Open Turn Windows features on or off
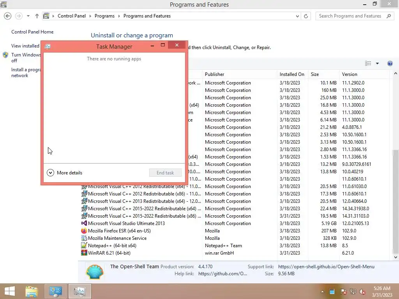The height and width of the screenshot is (299, 399). (x=26, y=58)
